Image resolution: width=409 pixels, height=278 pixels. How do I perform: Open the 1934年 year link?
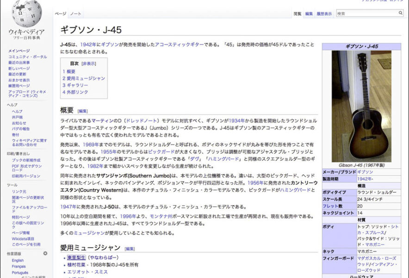(x=236, y=121)
